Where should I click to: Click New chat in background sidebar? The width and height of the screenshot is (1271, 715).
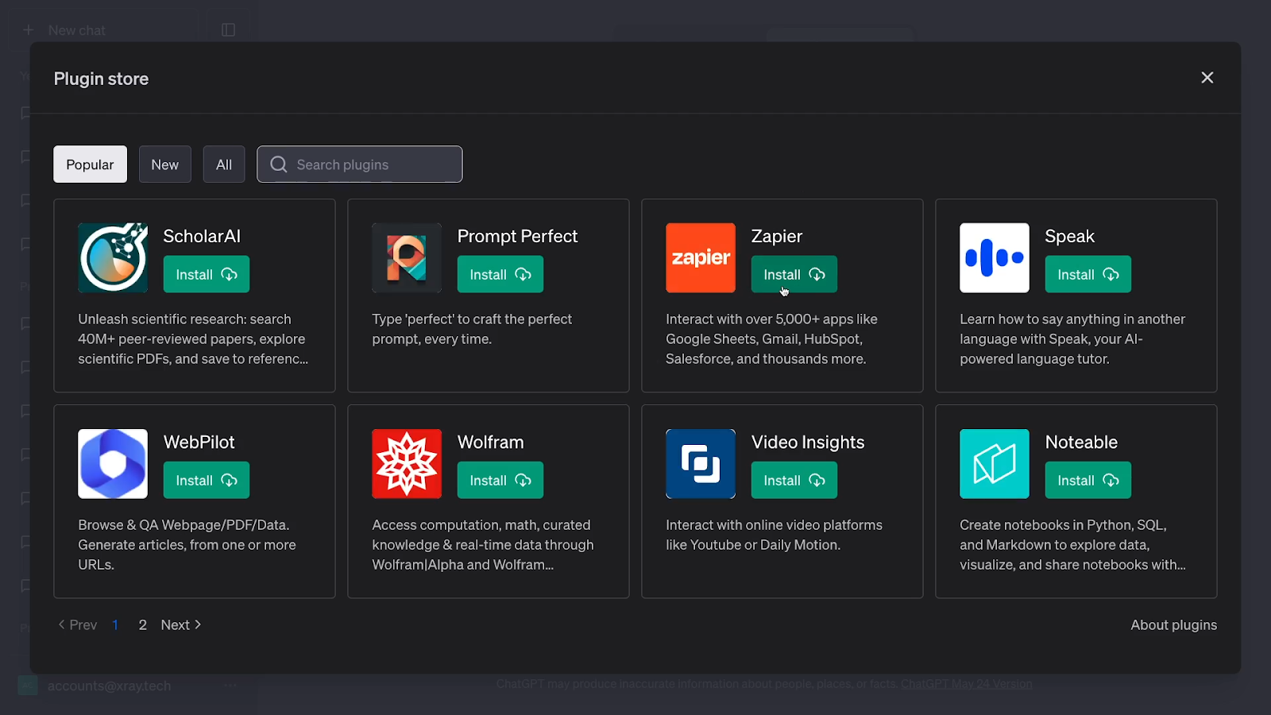pos(64,30)
